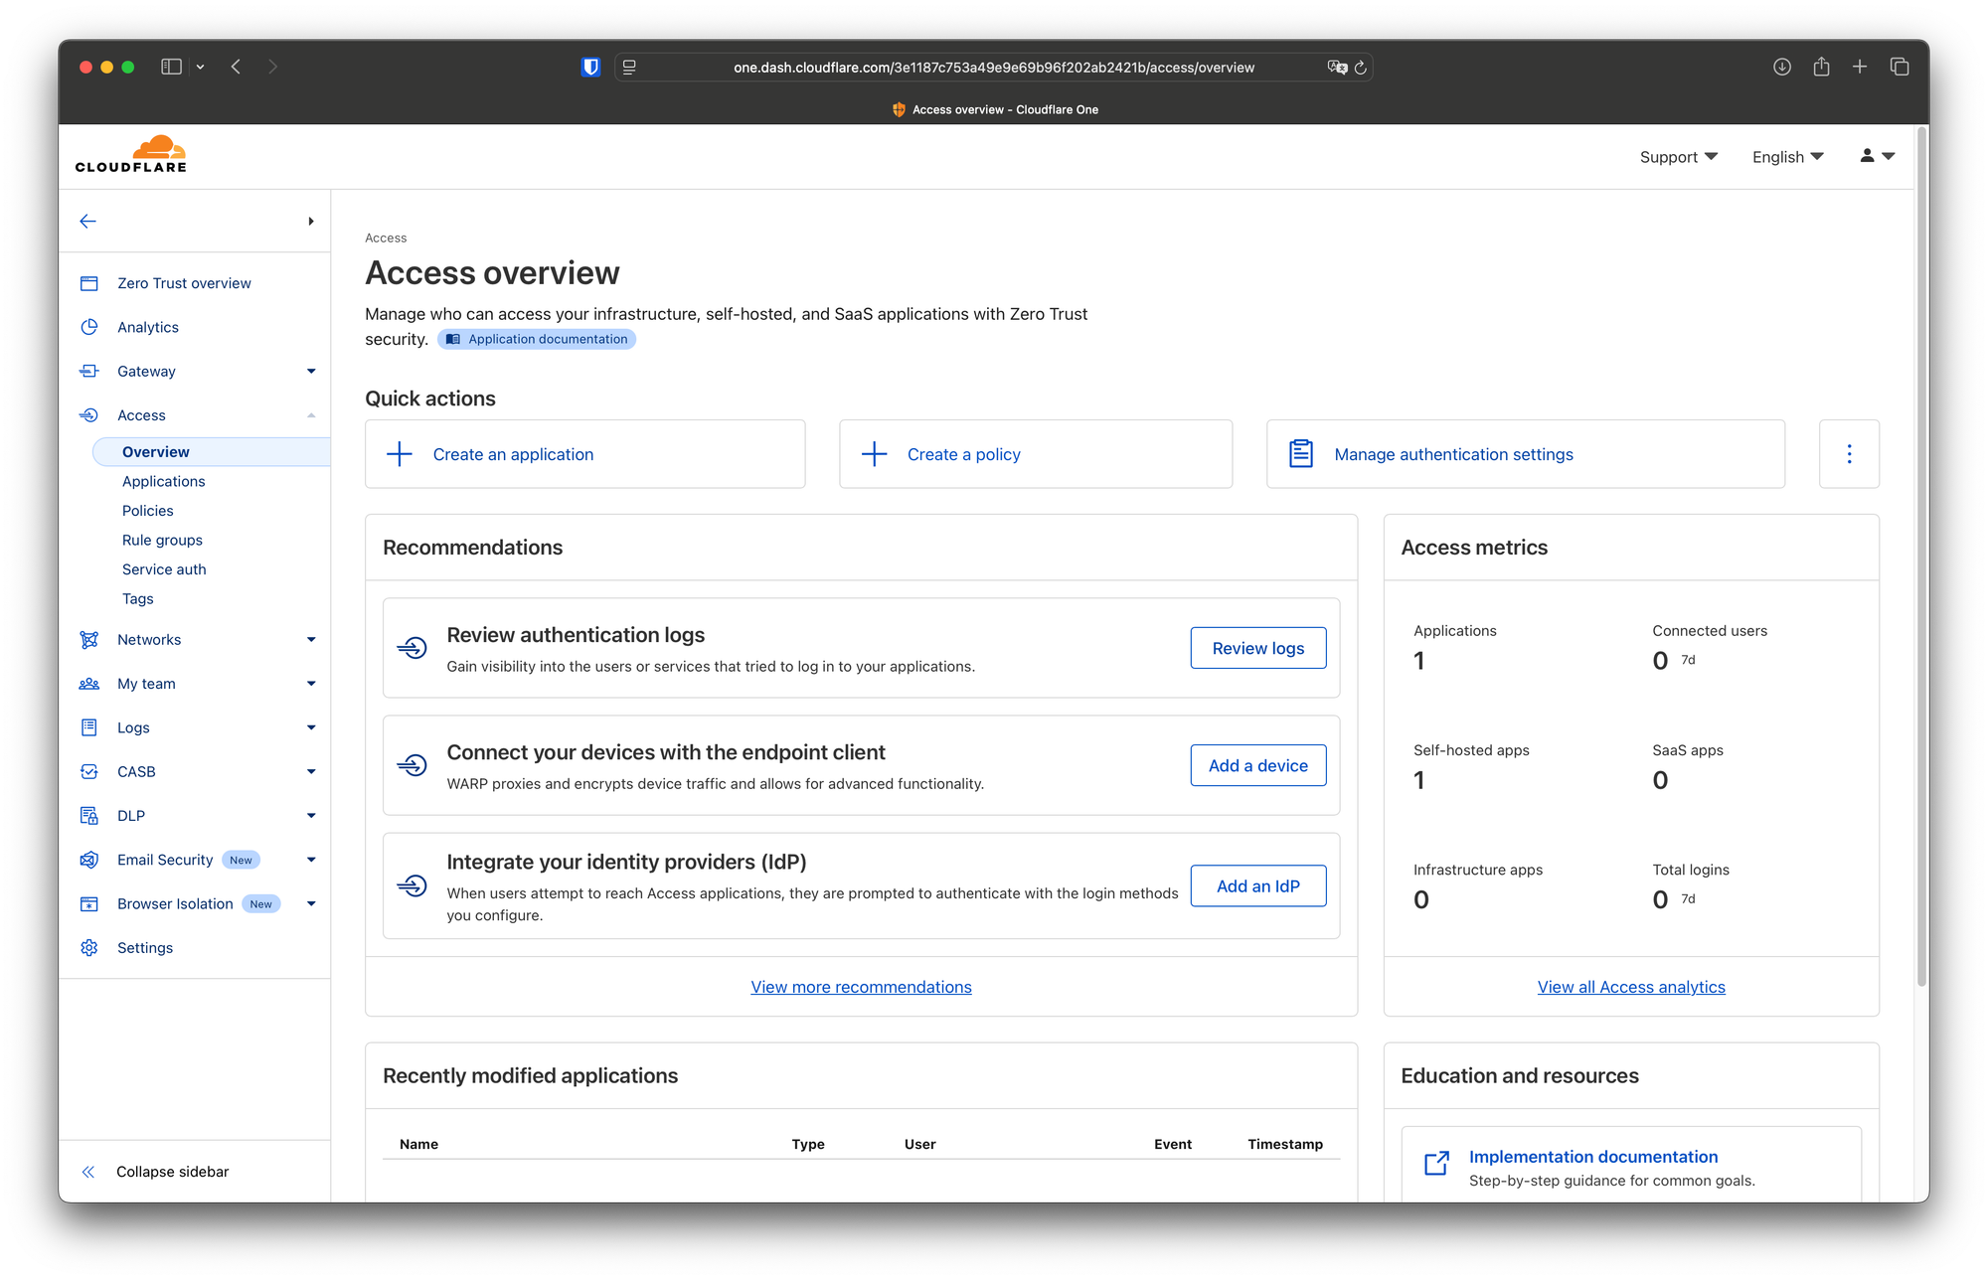1988x1280 pixels.
Task: Select Applications under Access menu
Action: pos(163,481)
